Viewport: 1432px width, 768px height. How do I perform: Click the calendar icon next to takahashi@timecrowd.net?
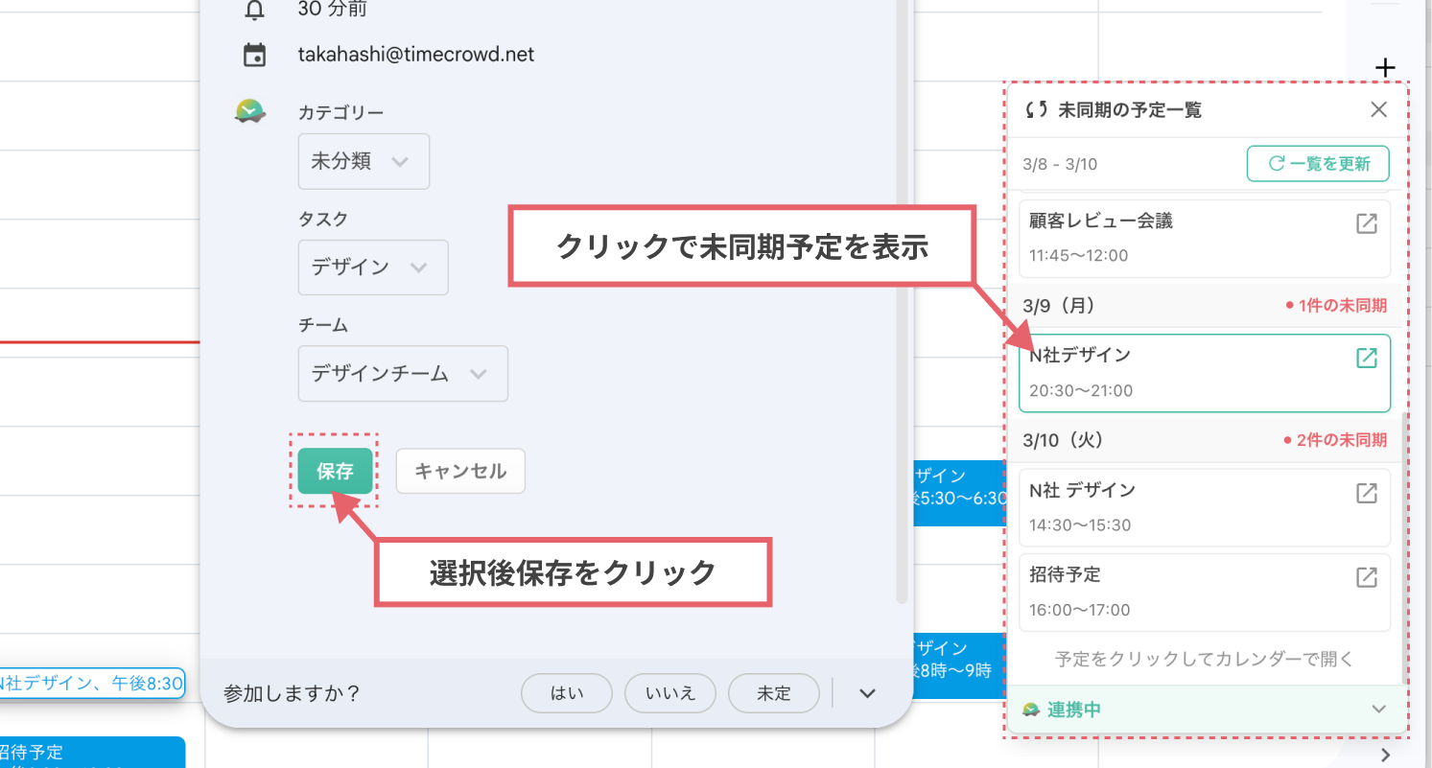[x=254, y=54]
